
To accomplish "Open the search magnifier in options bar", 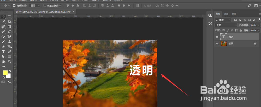I will click(249, 6).
